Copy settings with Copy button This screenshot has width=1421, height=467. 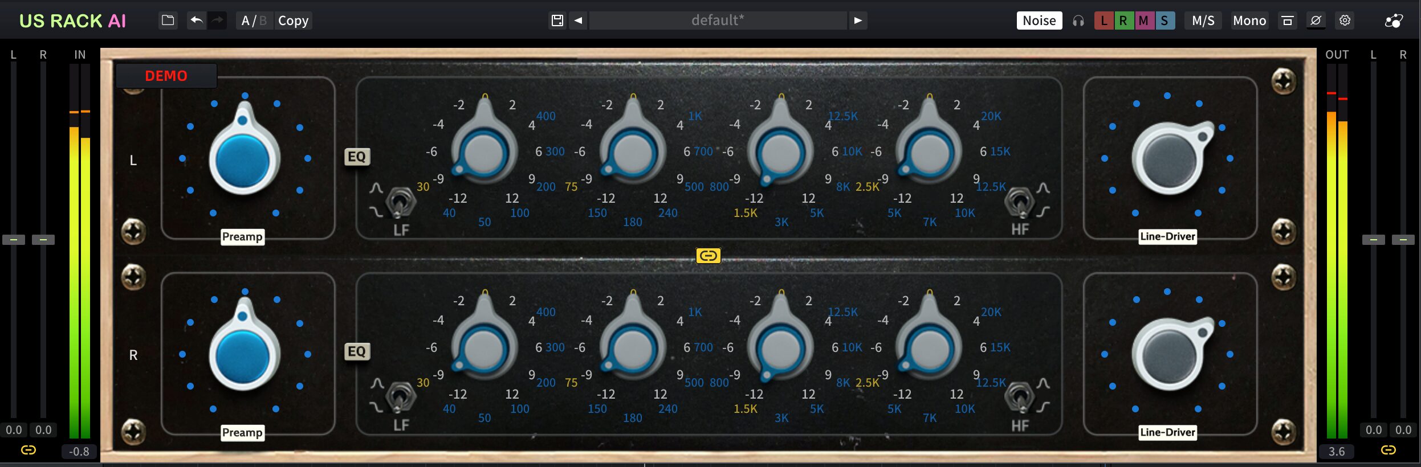click(293, 21)
